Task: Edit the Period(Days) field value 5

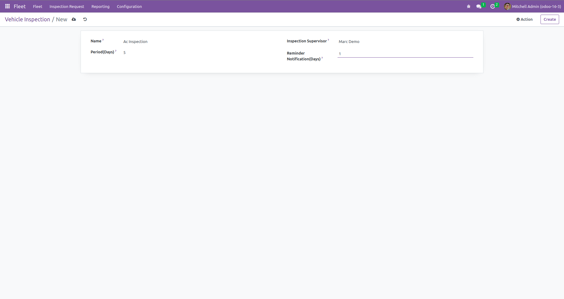Action: pos(199,53)
